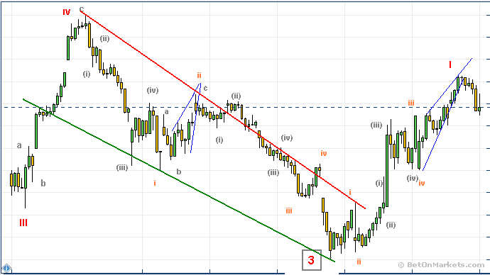This screenshot has height=275, width=490.
Task: Select the orange "i" label under the red line's end
Action: coord(350,192)
